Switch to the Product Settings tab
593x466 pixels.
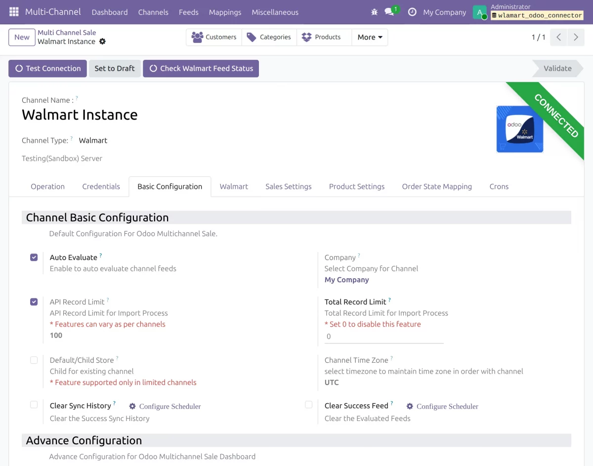click(357, 186)
